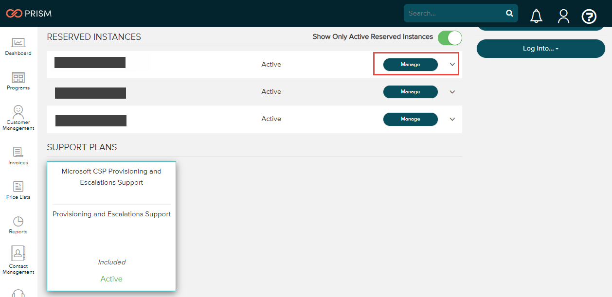Open the user account icon

click(x=563, y=16)
